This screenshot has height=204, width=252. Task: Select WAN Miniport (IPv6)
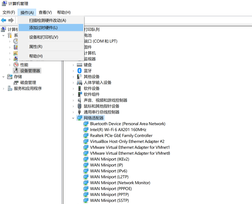109,171
